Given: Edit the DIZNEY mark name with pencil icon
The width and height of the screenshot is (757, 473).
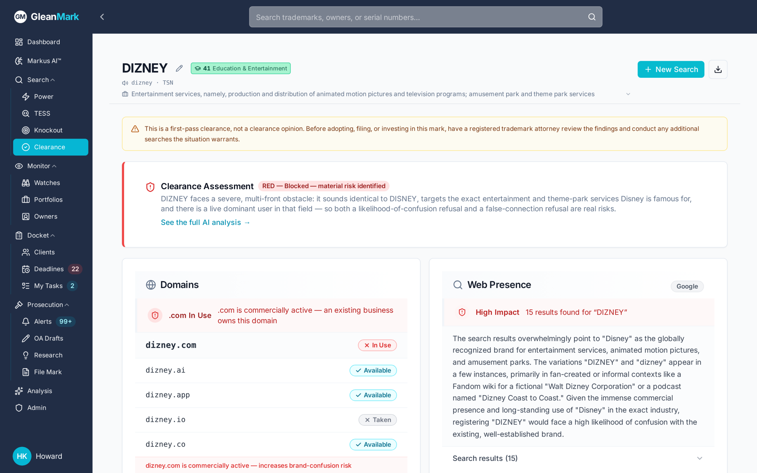Looking at the screenshot, I should click(x=179, y=68).
